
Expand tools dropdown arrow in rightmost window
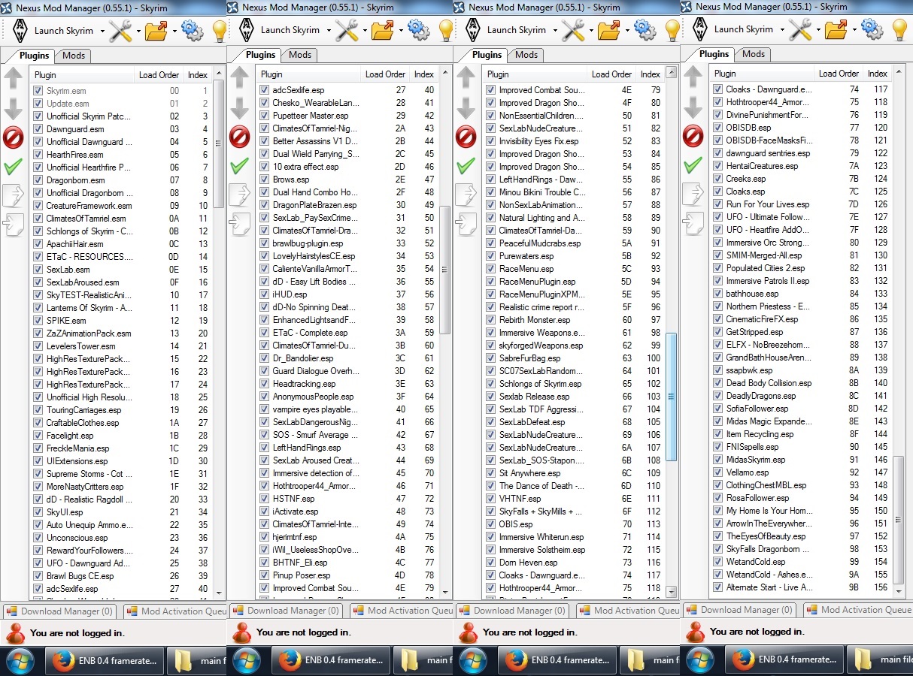820,31
